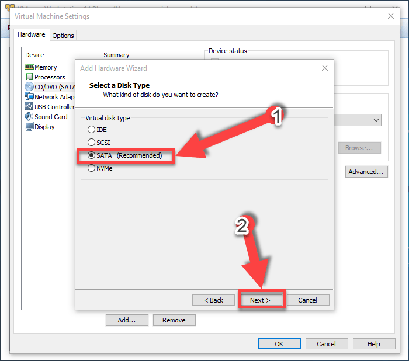409x361 pixels.
Task: Click the Processors device icon
Action: click(29, 77)
